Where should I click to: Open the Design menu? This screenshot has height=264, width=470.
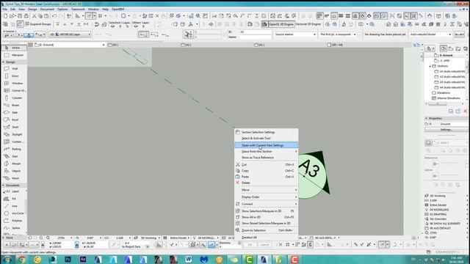[x=32, y=10]
